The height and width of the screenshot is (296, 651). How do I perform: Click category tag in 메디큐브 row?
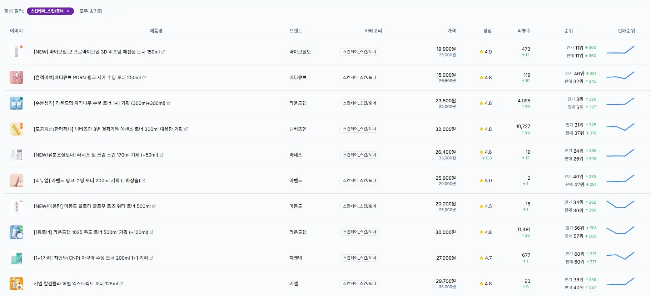pos(359,77)
